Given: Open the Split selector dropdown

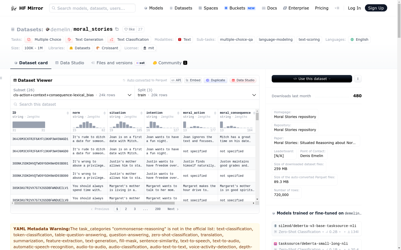Looking at the screenshot, I should [x=197, y=93].
